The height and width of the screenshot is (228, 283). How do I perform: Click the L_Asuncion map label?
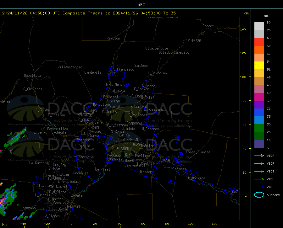tap(157, 73)
